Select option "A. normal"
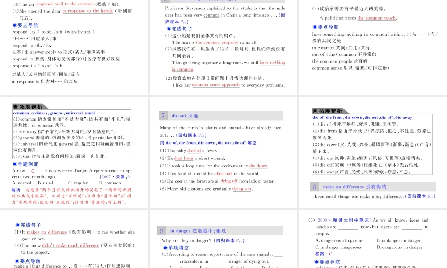Image resolution: width=447 pixels, height=268 pixels. [21, 183]
